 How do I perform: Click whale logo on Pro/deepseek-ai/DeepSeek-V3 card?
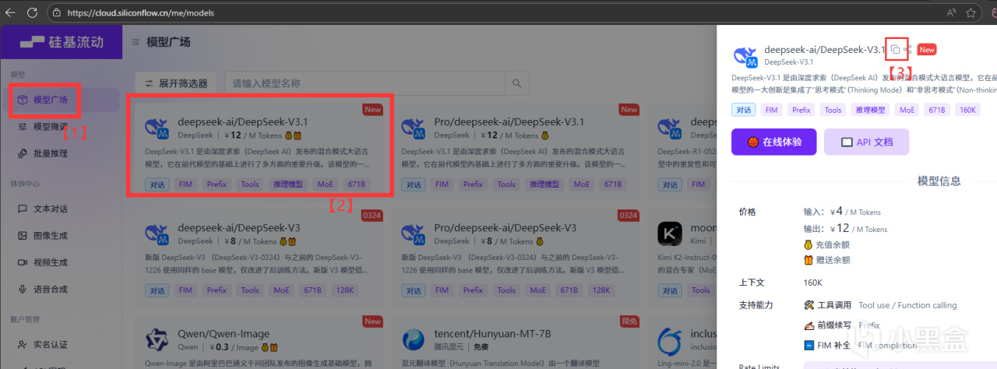[414, 234]
